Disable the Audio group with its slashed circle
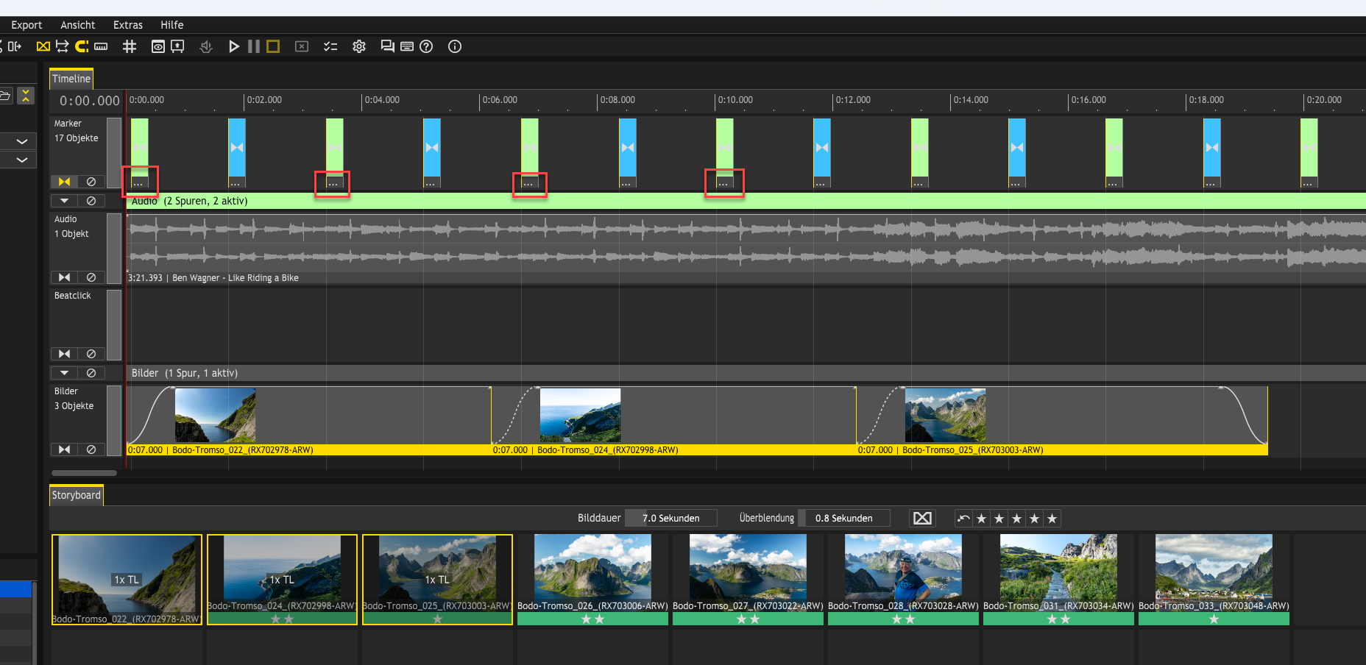This screenshot has width=1366, height=665. (x=91, y=201)
